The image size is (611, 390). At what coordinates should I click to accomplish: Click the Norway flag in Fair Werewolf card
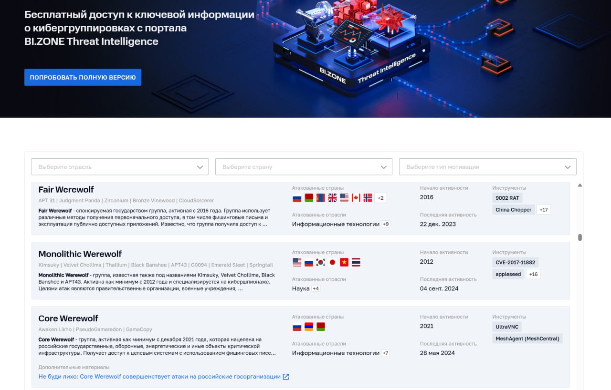[x=368, y=198]
